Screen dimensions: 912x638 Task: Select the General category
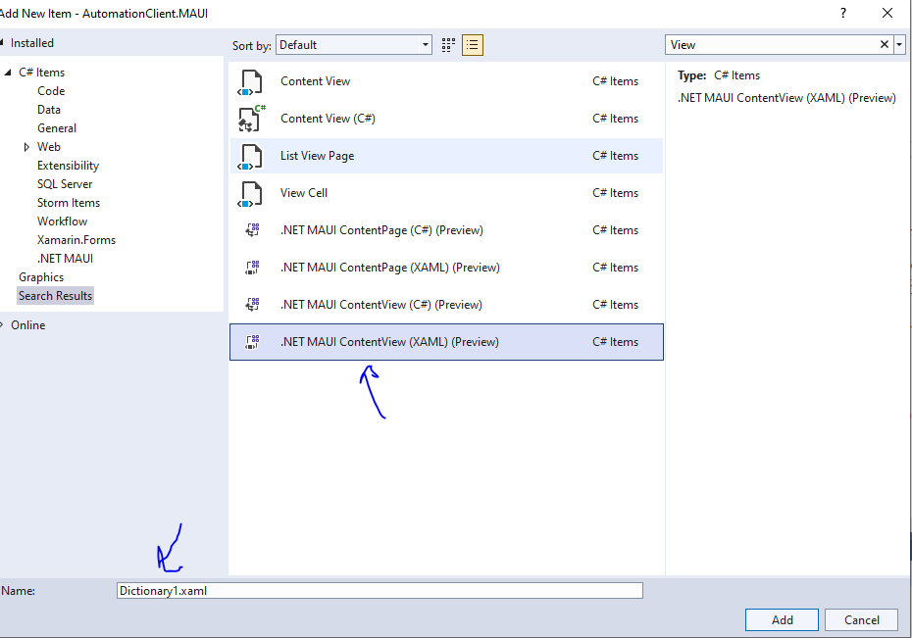tap(57, 128)
